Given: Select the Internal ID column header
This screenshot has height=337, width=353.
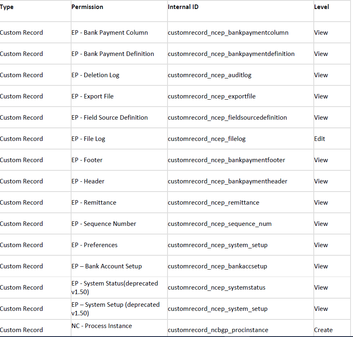Looking at the screenshot, I should pyautogui.click(x=183, y=7).
